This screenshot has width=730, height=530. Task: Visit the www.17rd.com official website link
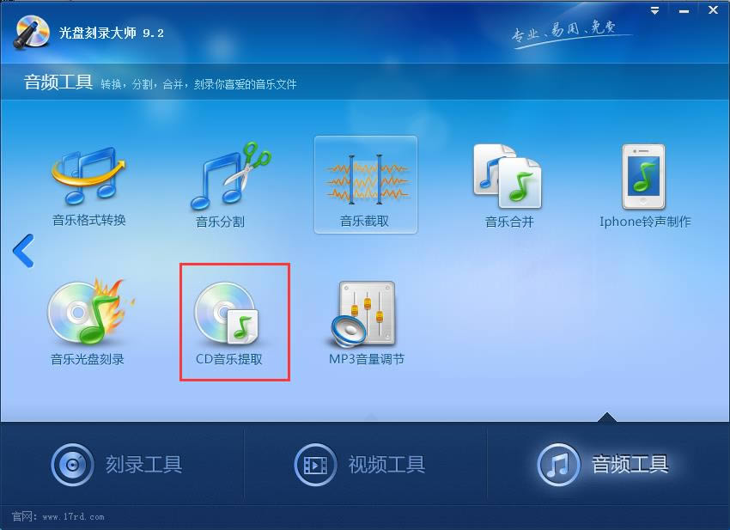tap(73, 516)
